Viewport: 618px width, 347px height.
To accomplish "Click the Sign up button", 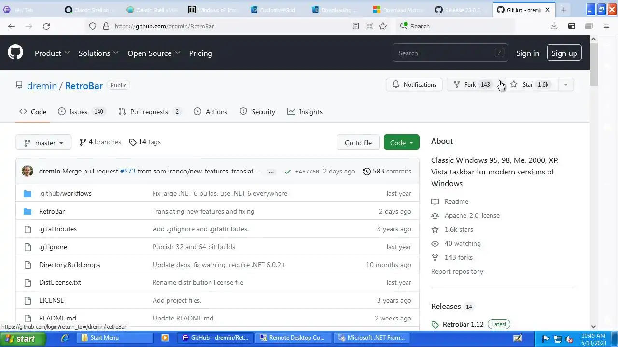I will click(x=564, y=53).
